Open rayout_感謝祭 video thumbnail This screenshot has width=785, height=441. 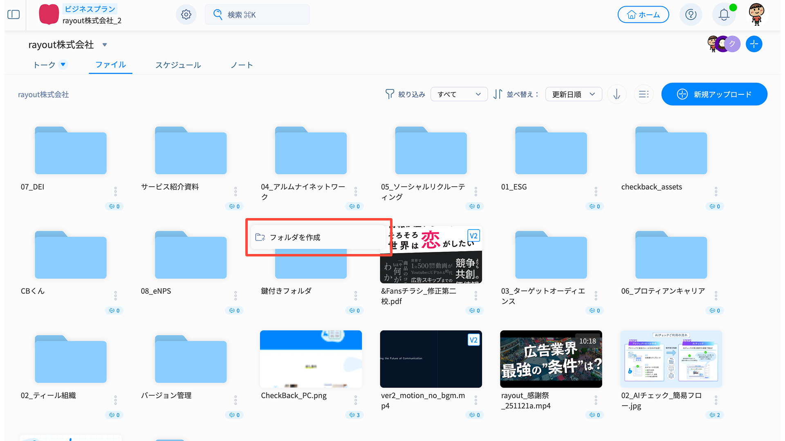550,359
